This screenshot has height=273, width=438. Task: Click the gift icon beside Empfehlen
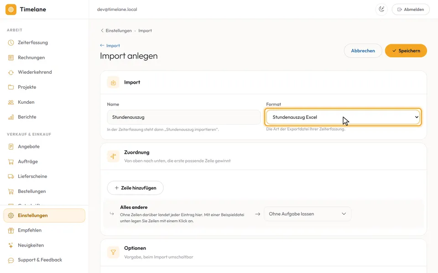coord(11,230)
